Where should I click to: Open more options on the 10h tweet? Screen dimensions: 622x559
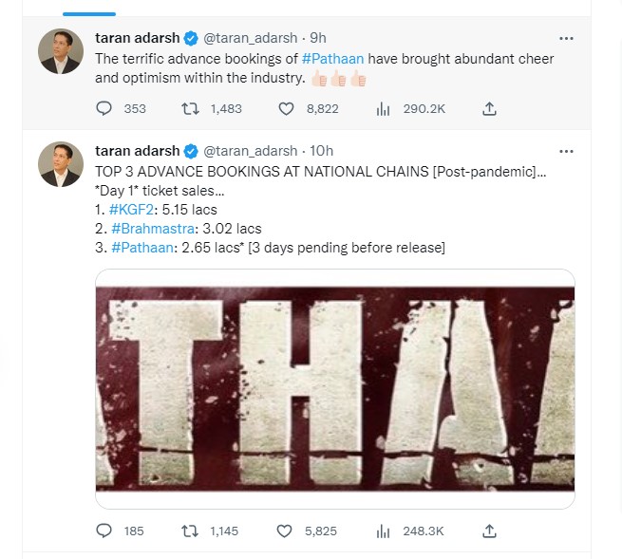pos(566,151)
